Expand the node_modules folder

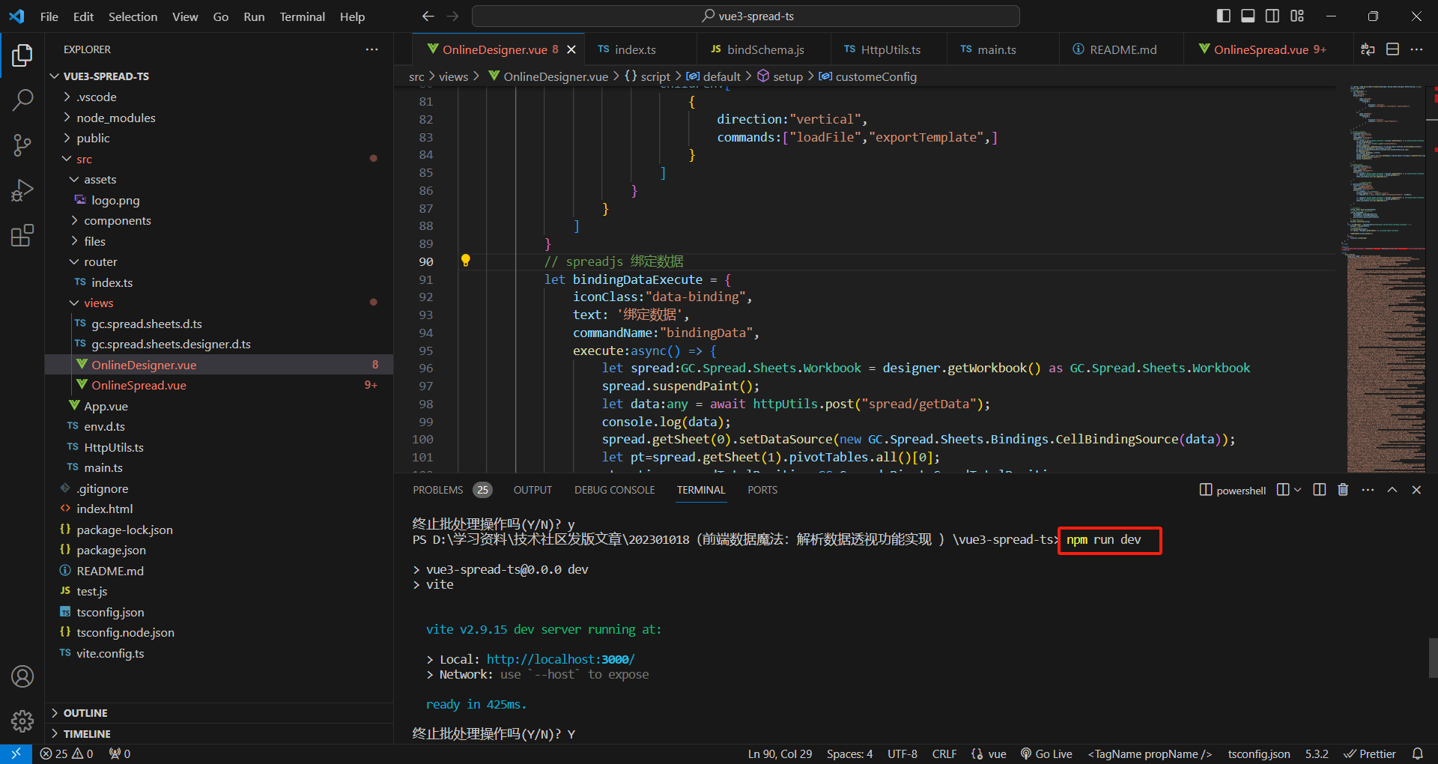(219, 118)
